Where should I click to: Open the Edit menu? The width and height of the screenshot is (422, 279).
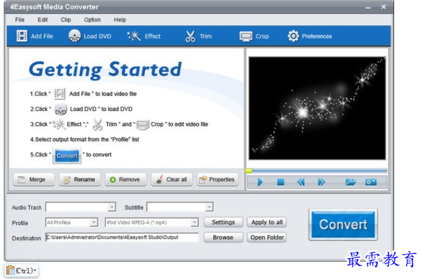(x=43, y=20)
